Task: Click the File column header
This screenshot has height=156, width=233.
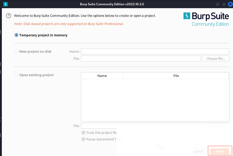Action: [x=176, y=76]
